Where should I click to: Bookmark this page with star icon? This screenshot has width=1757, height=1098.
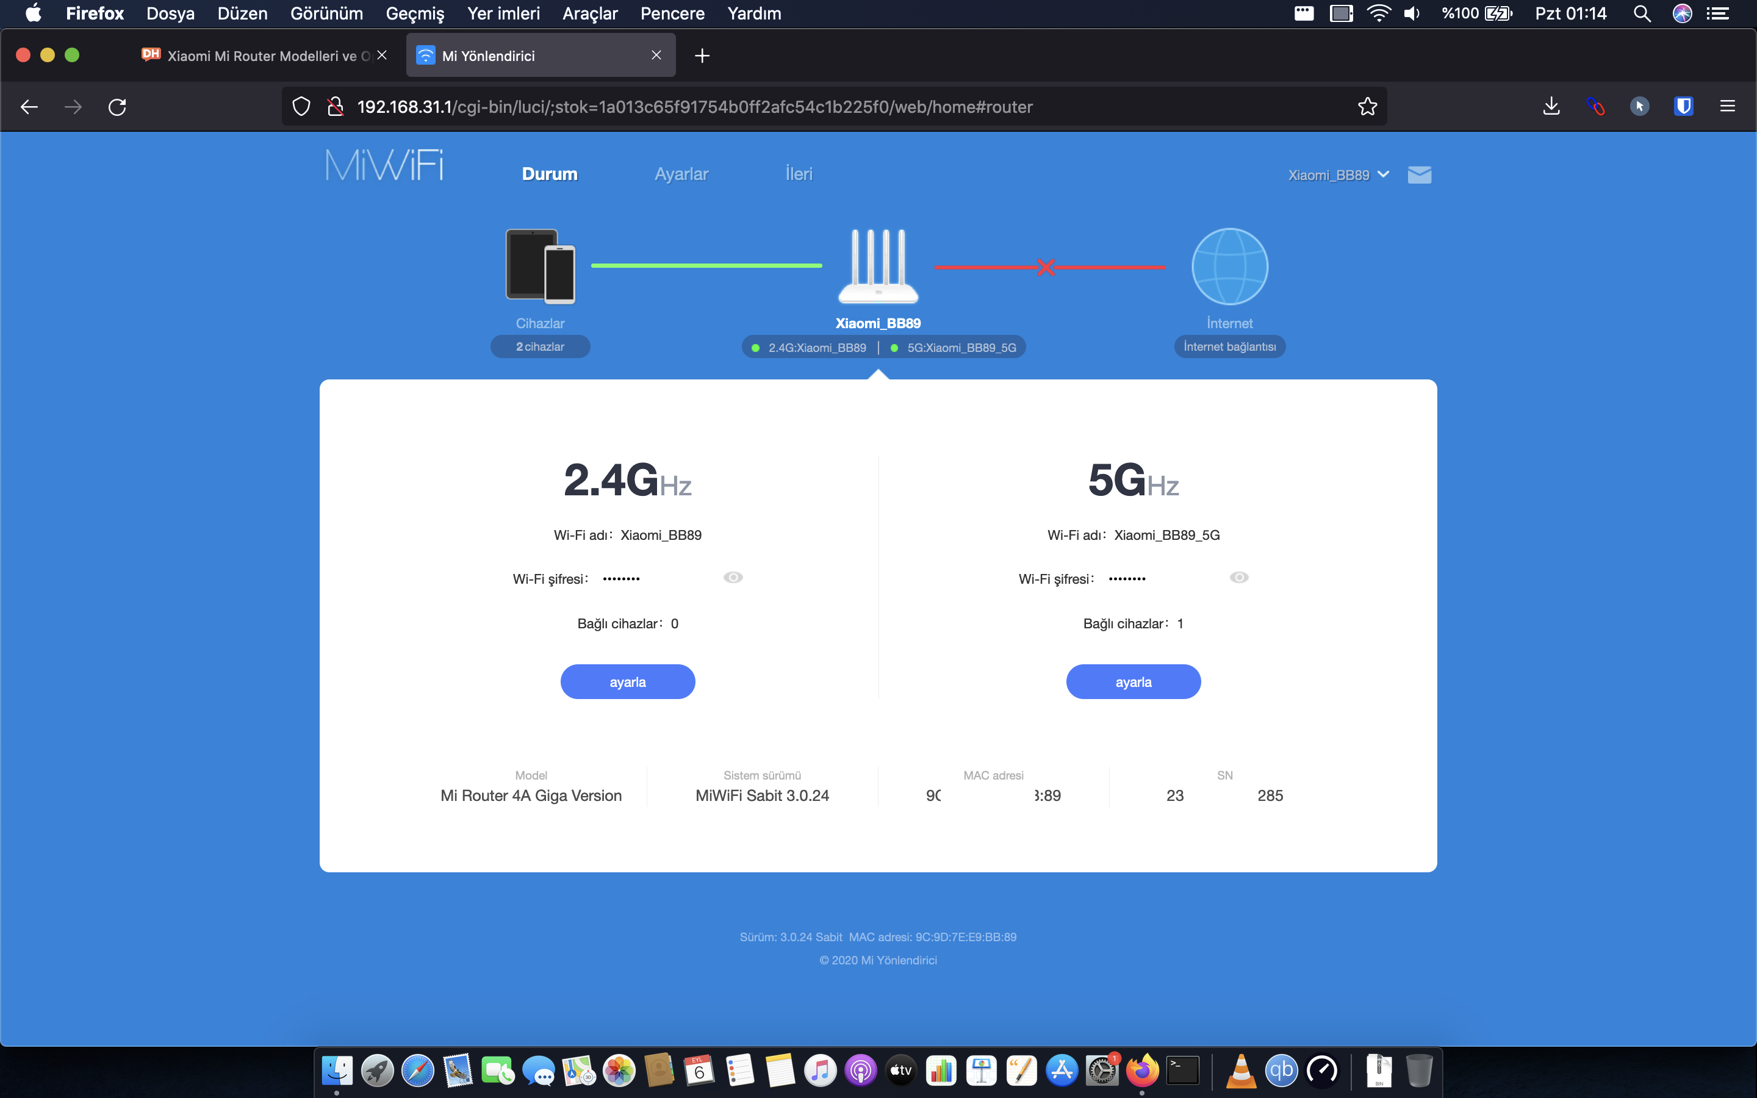(x=1367, y=107)
